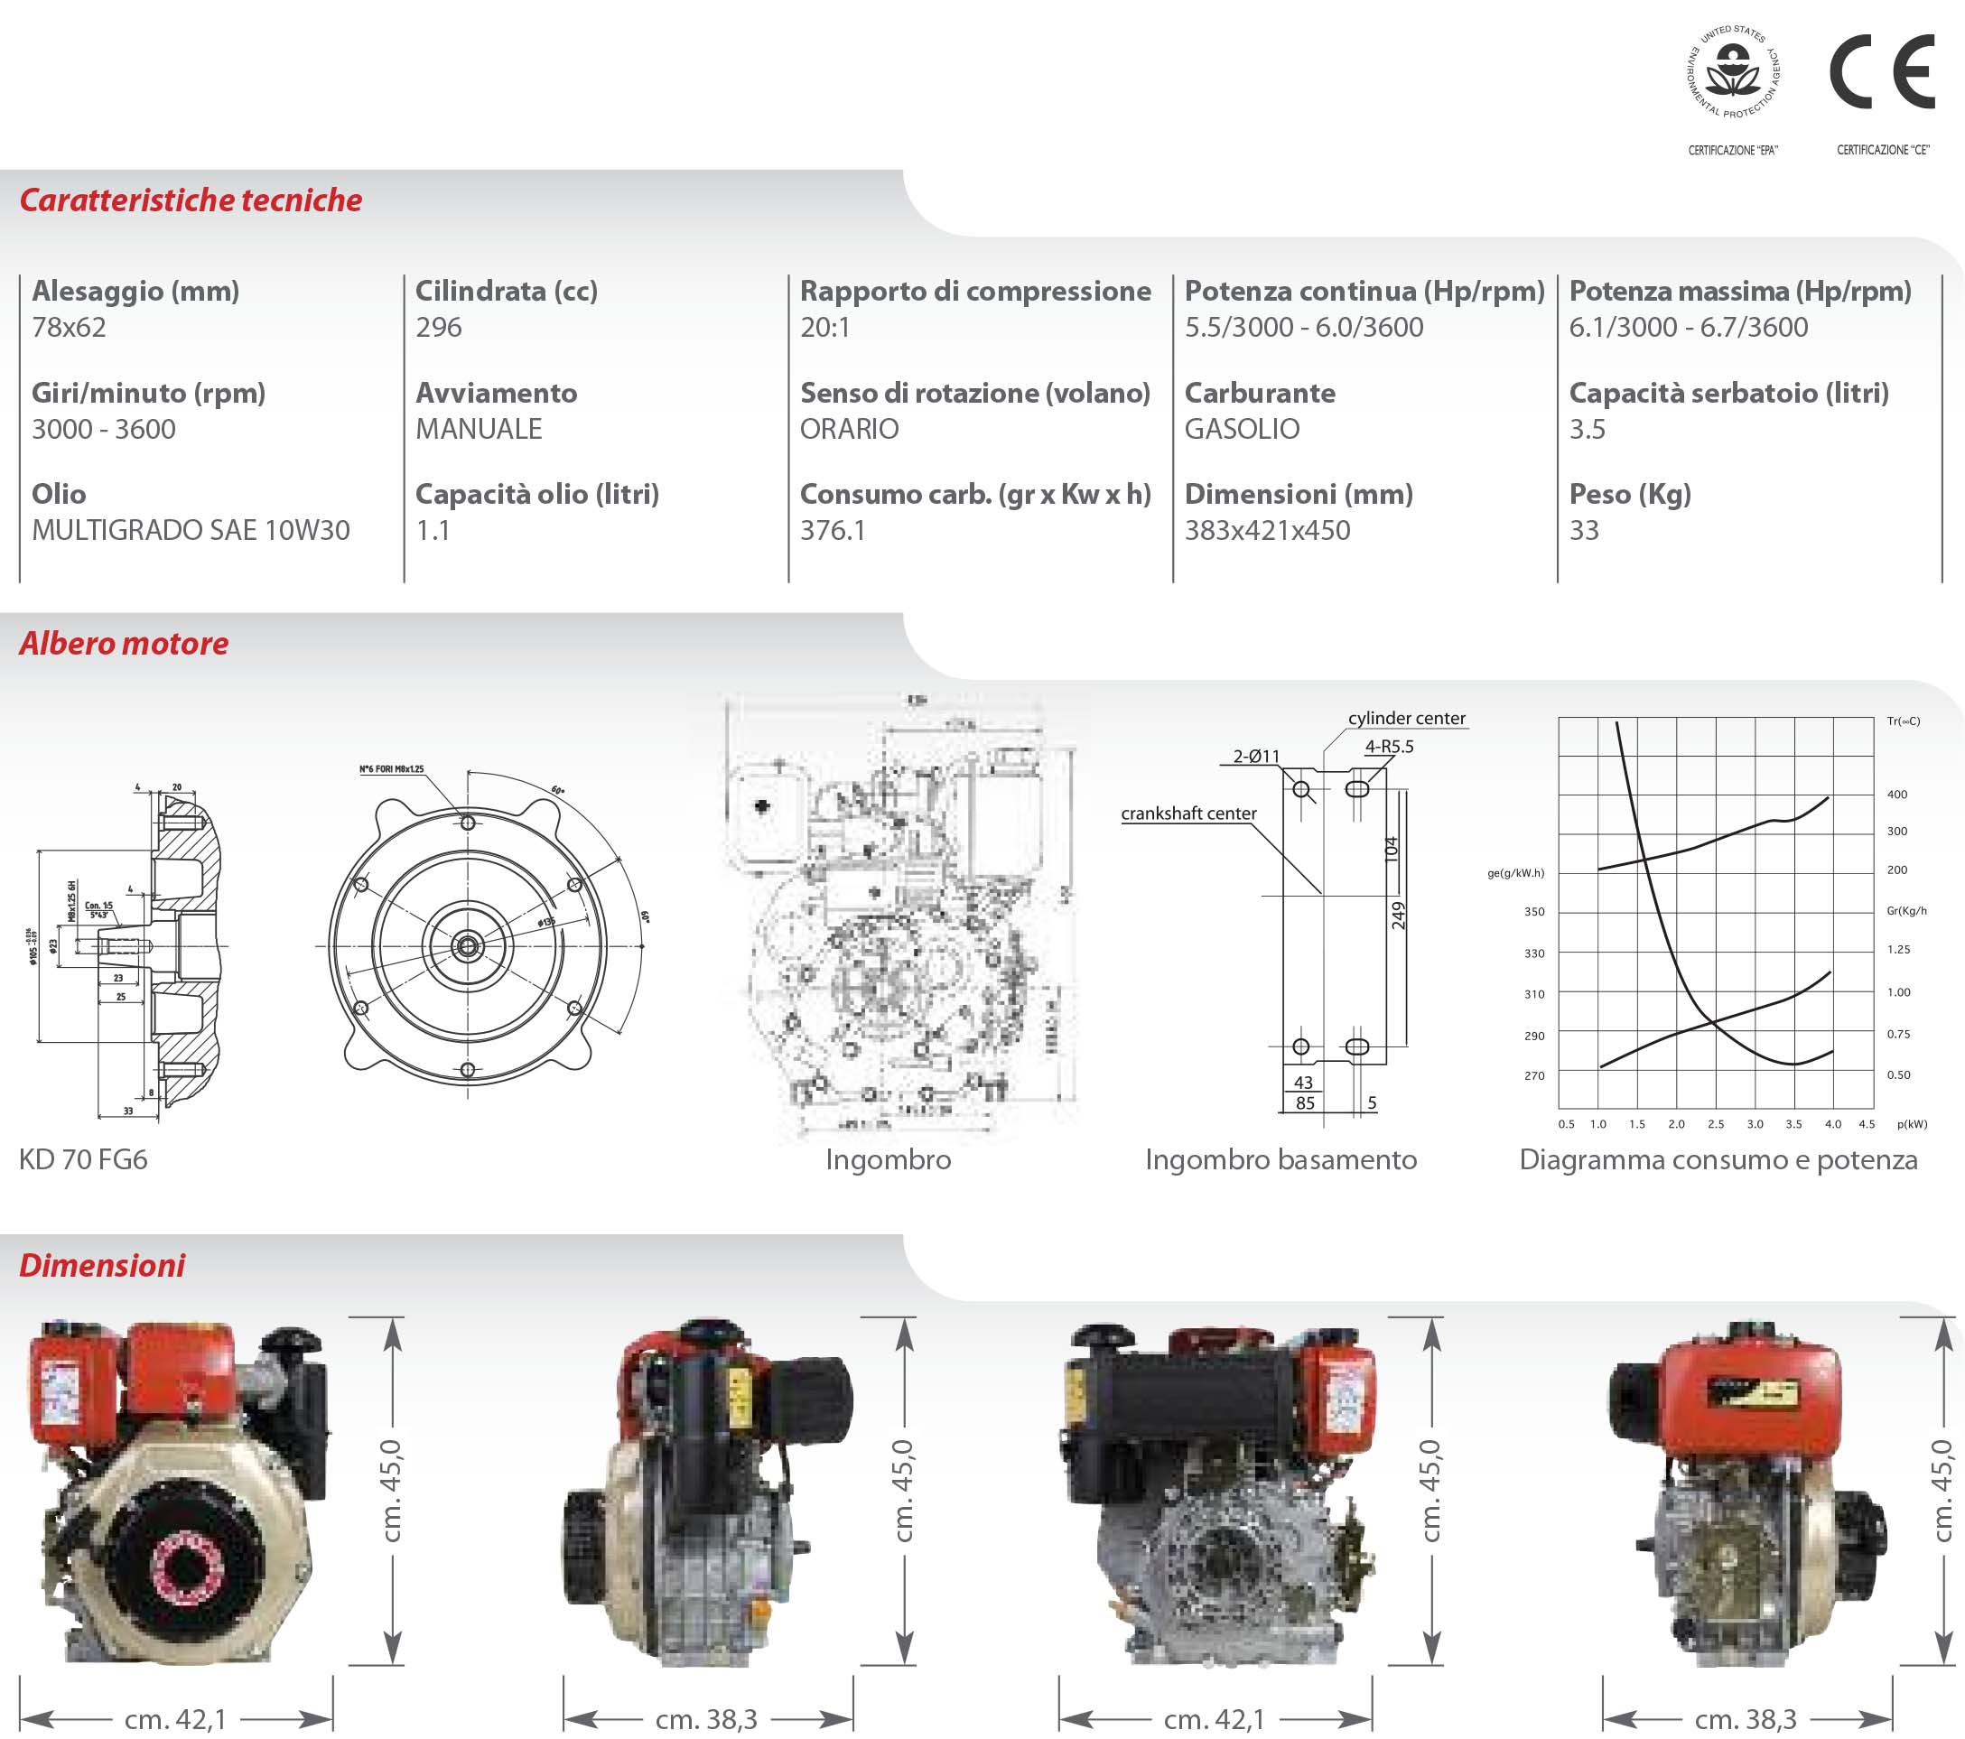Click the 'cylinder center' annotation
The image size is (1965, 1739).
point(1406,718)
